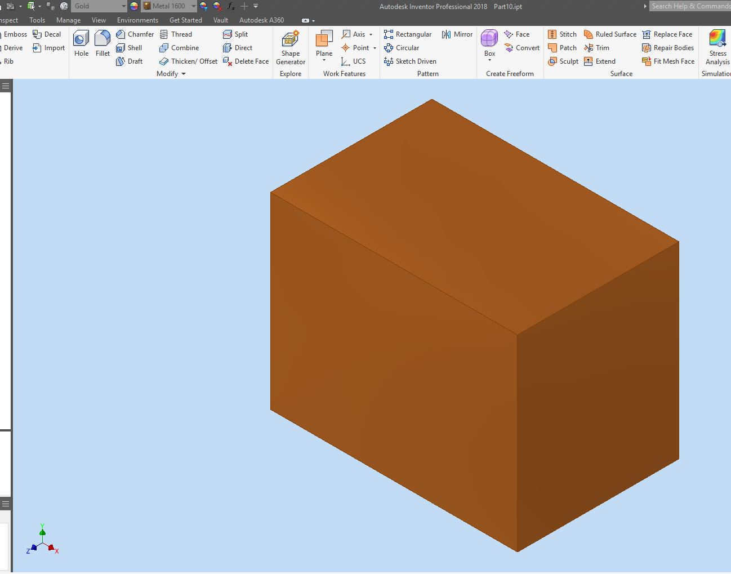This screenshot has height=574, width=731.
Task: Click the Chamfer tool icon
Action: [121, 34]
